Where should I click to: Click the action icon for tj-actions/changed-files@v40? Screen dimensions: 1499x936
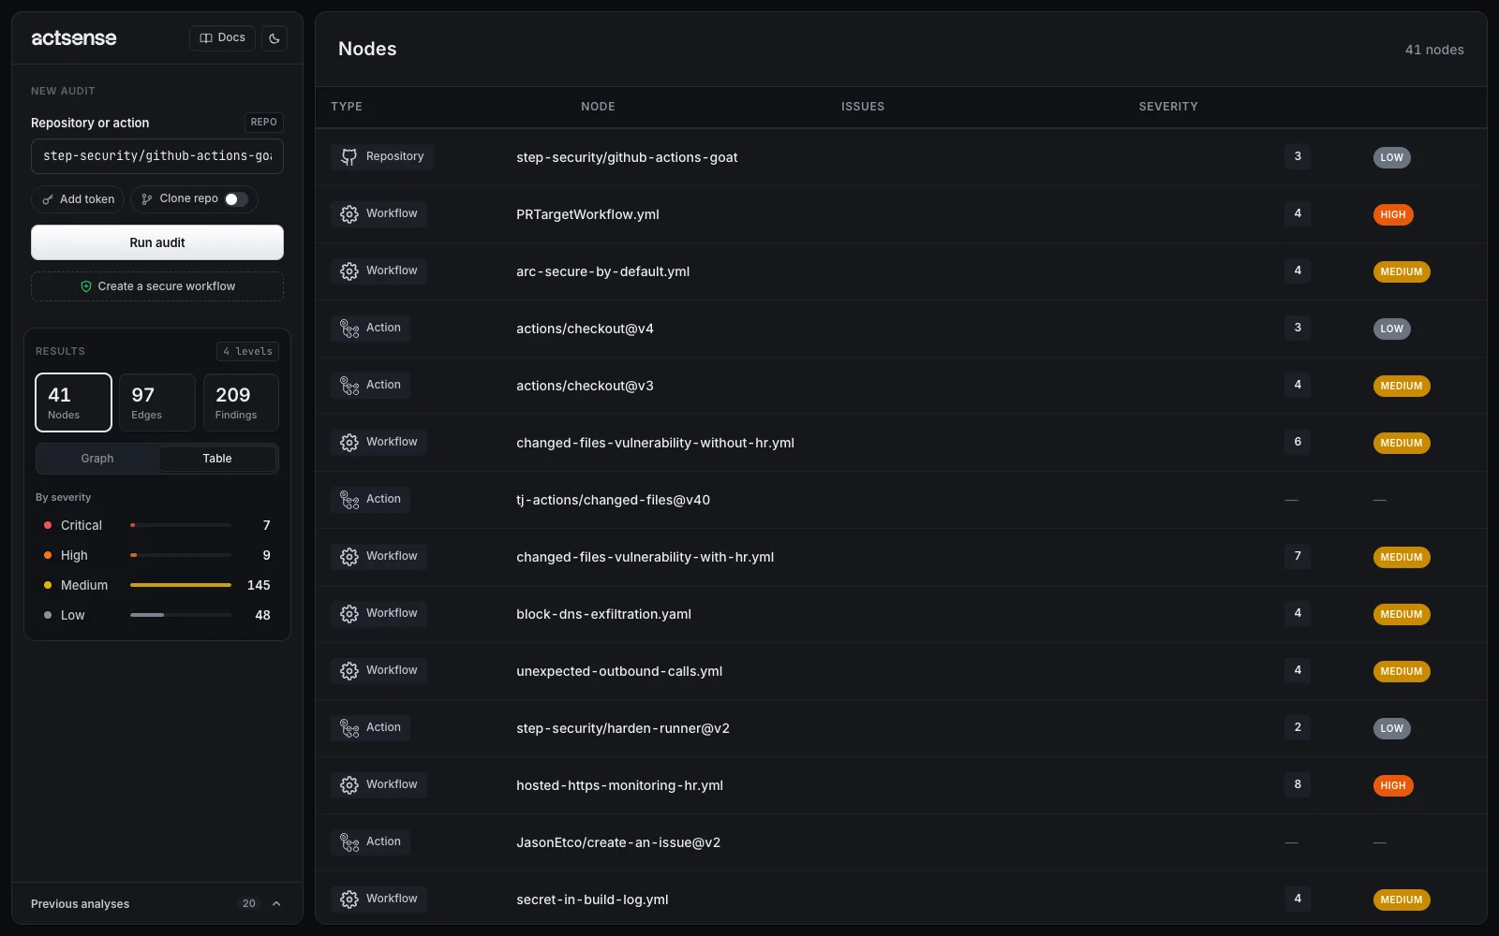coord(349,500)
